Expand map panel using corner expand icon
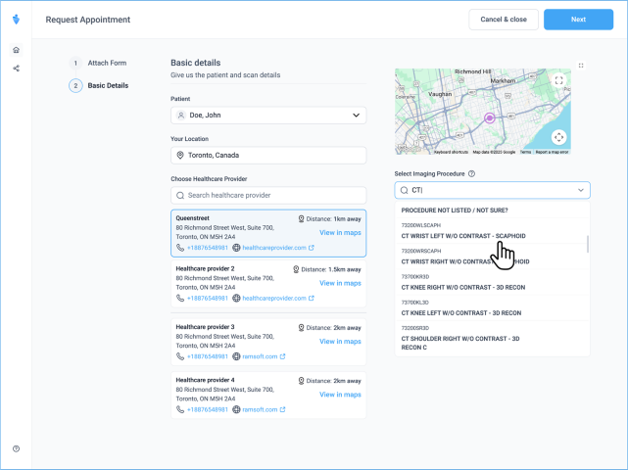 581,66
